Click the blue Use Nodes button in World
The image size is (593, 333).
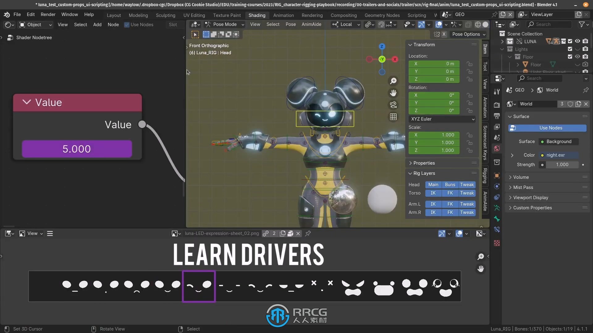click(547, 128)
